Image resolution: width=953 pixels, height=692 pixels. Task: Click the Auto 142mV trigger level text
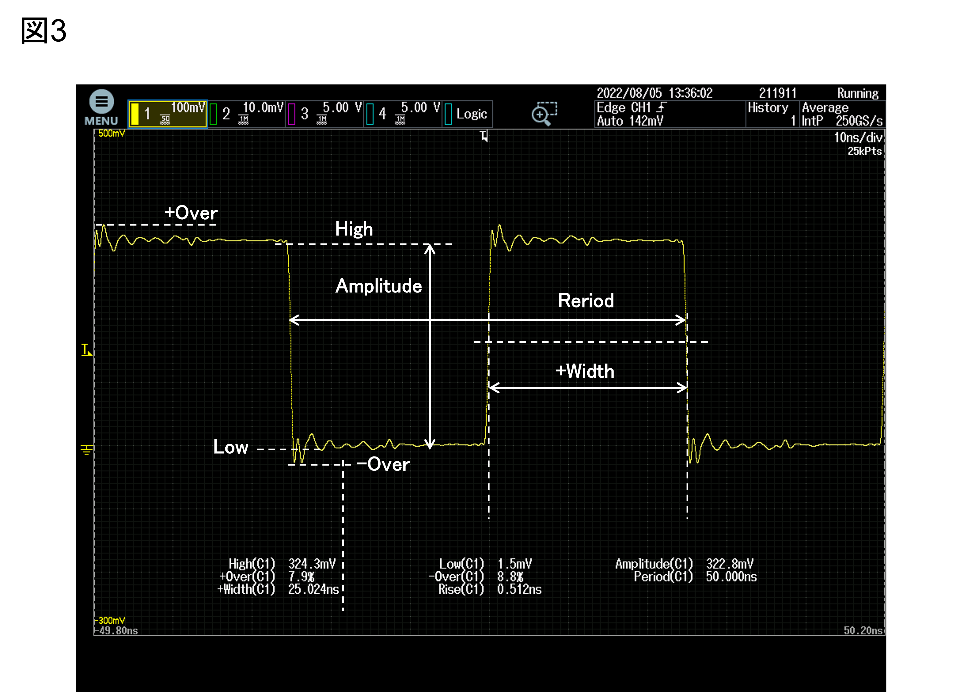630,121
